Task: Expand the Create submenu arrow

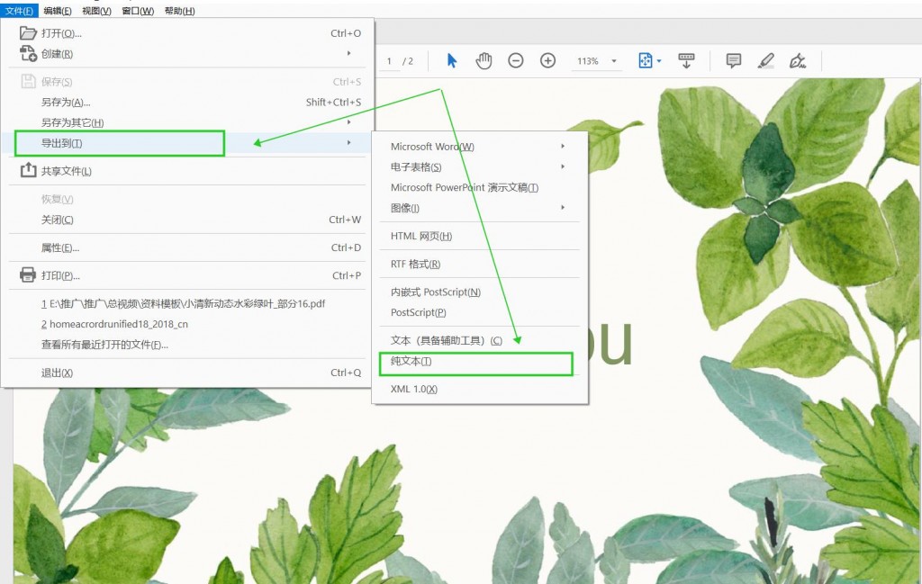Action: [348, 53]
